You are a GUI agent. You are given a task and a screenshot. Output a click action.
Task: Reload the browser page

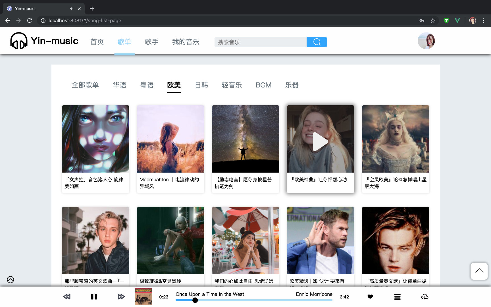[30, 20]
